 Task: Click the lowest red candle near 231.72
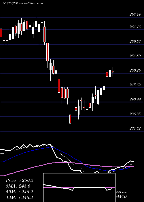click(70, 119)
